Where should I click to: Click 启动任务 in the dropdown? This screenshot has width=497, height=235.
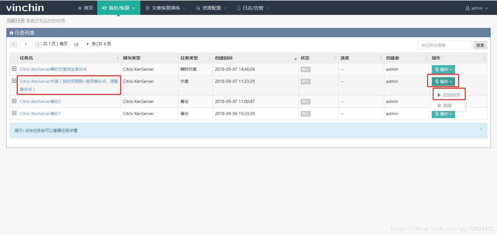click(x=449, y=95)
